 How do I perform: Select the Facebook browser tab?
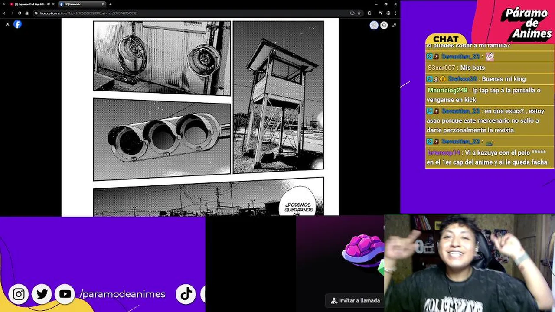[x=81, y=4]
